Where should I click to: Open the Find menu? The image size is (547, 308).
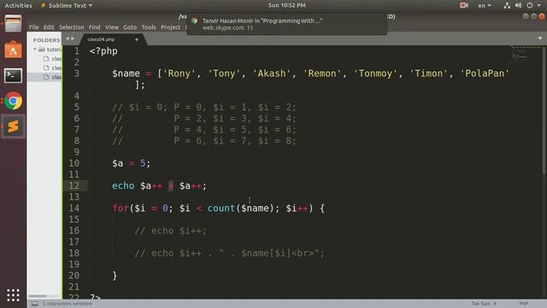(x=95, y=27)
